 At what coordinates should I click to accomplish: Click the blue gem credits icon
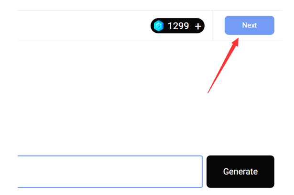[159, 26]
